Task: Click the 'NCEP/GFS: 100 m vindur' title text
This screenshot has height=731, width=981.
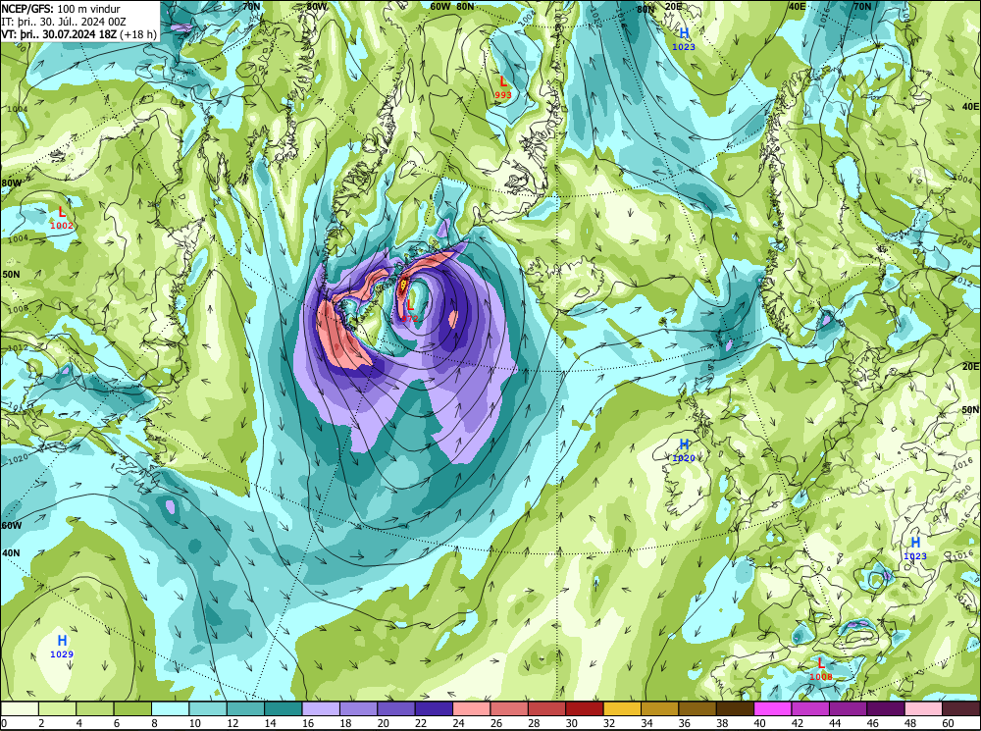Action: pos(61,9)
